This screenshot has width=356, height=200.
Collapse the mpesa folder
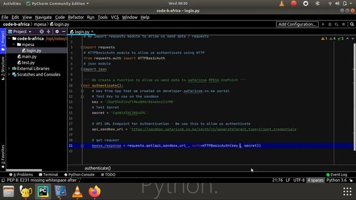click(14, 44)
